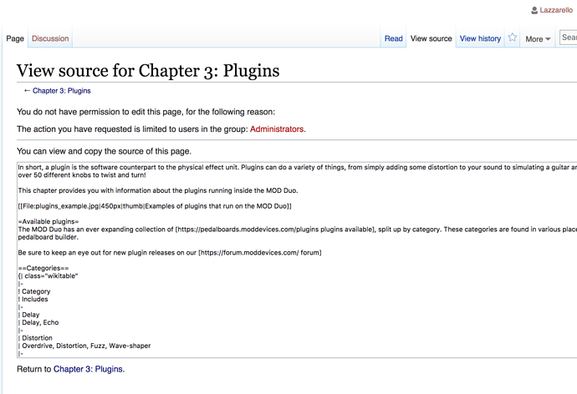Click the forum.moddevices.com URL text in source

pos(248,253)
